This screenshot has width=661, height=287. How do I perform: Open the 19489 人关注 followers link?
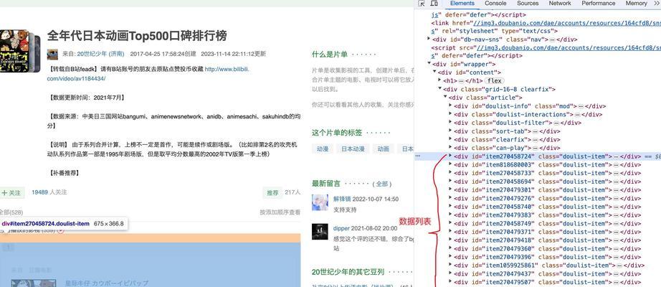pos(49,192)
